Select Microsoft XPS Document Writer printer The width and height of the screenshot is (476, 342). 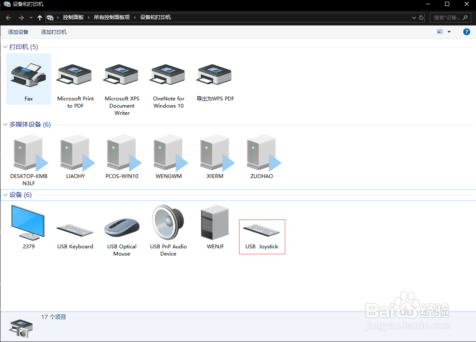[122, 89]
